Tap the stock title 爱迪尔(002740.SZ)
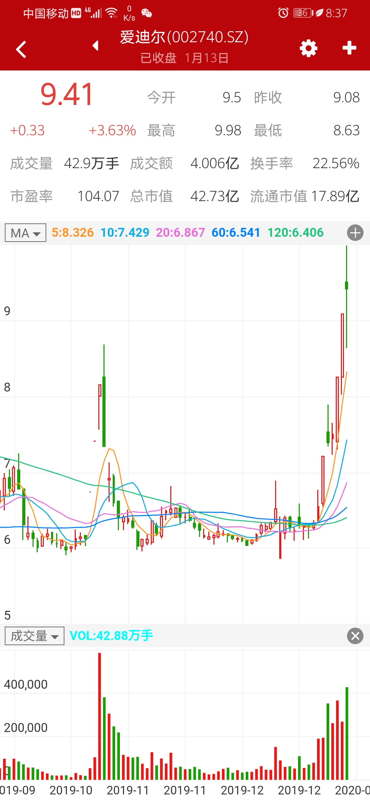This screenshot has width=370, height=803. tap(184, 37)
